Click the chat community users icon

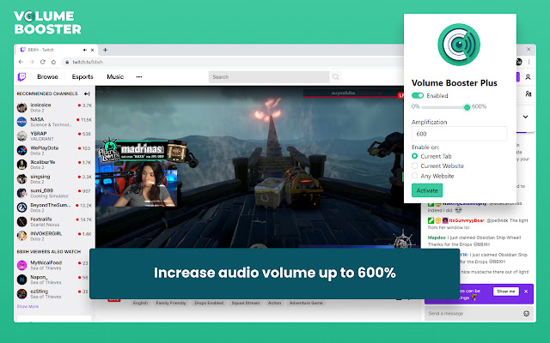tap(529, 93)
